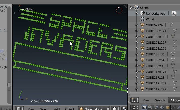Viewport: 180px width, 110px height.
Task: Click the pivot point icon right of viewport shading
Action: 124,108
